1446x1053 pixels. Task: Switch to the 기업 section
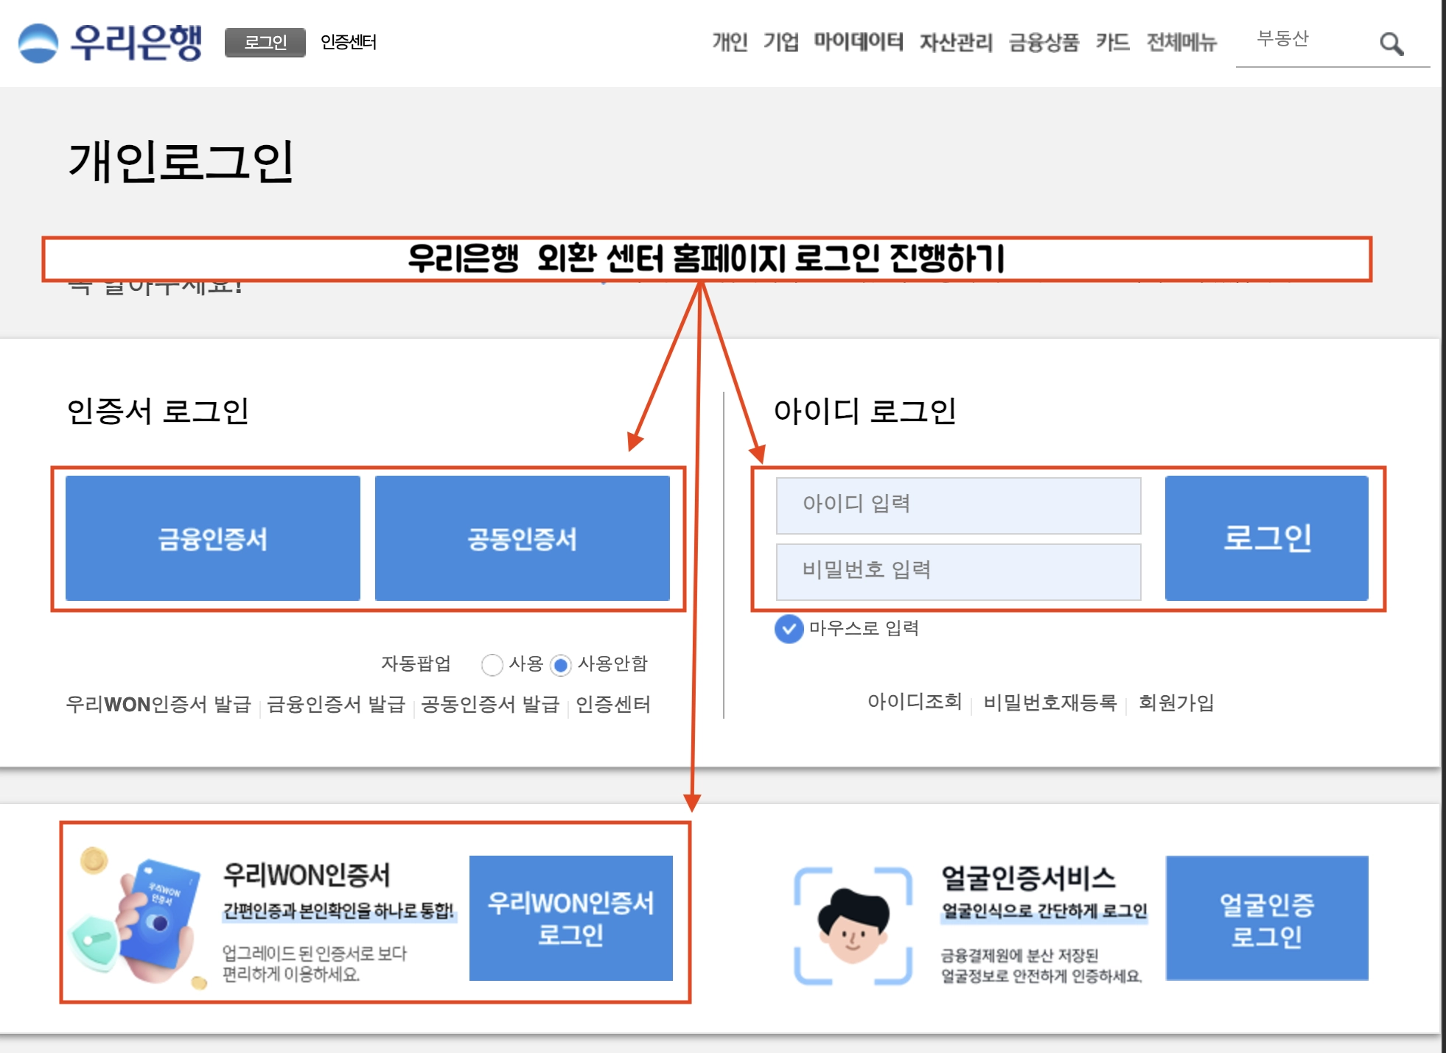(x=783, y=43)
